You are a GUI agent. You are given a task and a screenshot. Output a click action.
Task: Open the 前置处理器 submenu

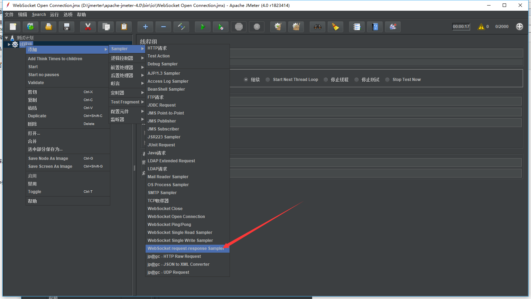[x=127, y=67]
